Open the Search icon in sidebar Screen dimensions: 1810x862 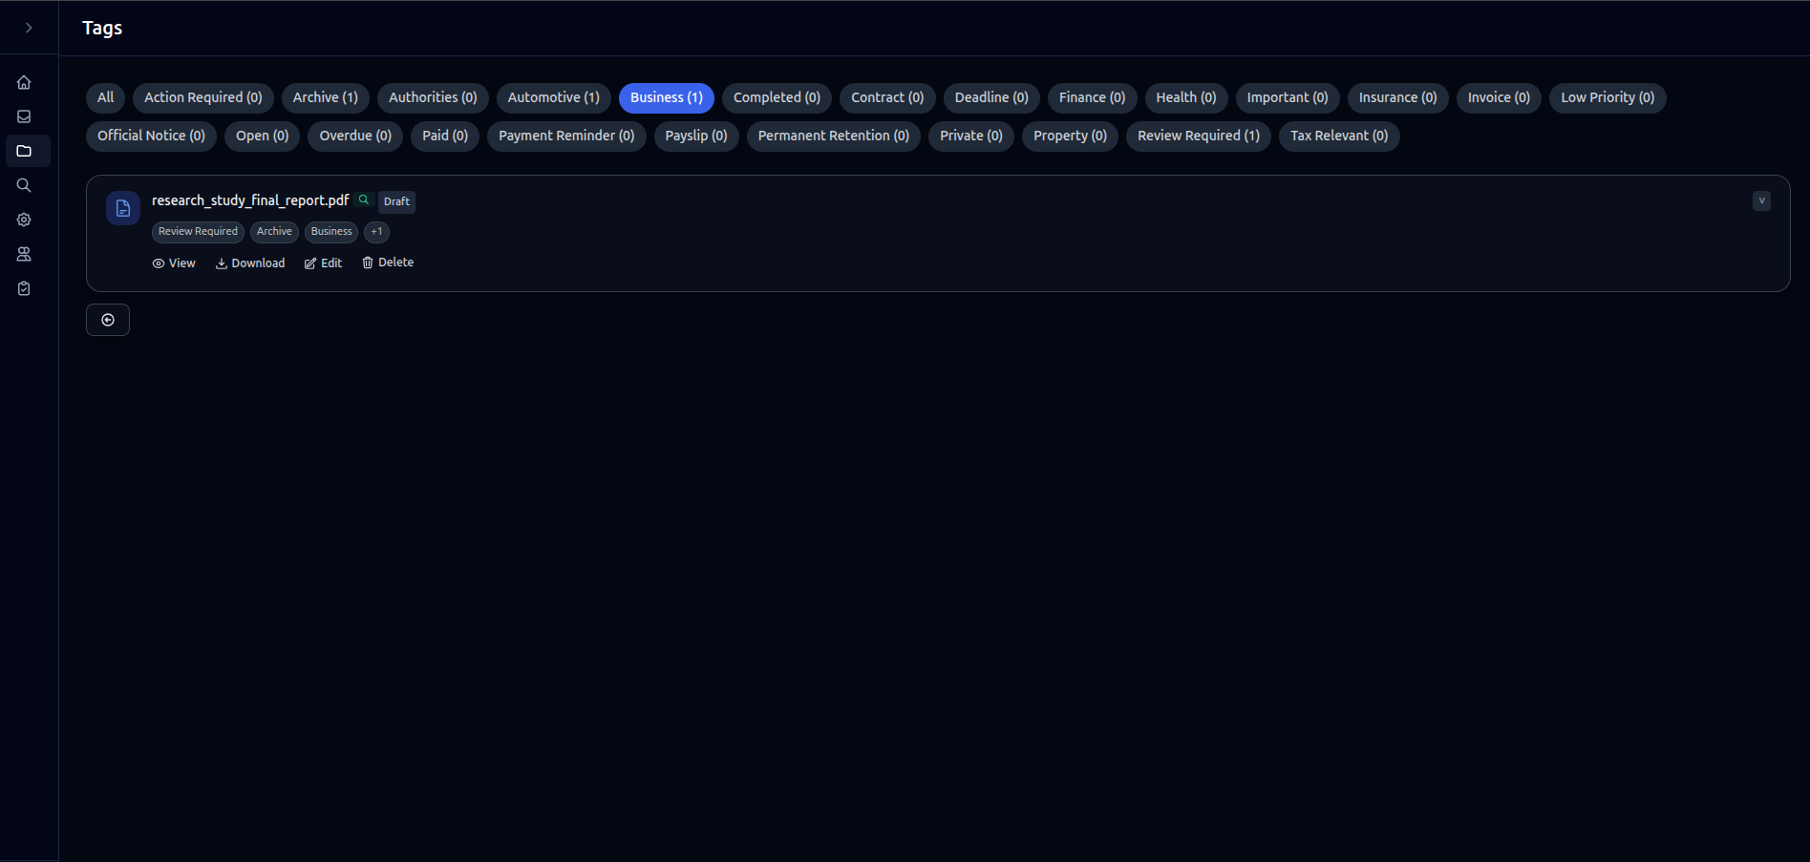click(x=24, y=185)
